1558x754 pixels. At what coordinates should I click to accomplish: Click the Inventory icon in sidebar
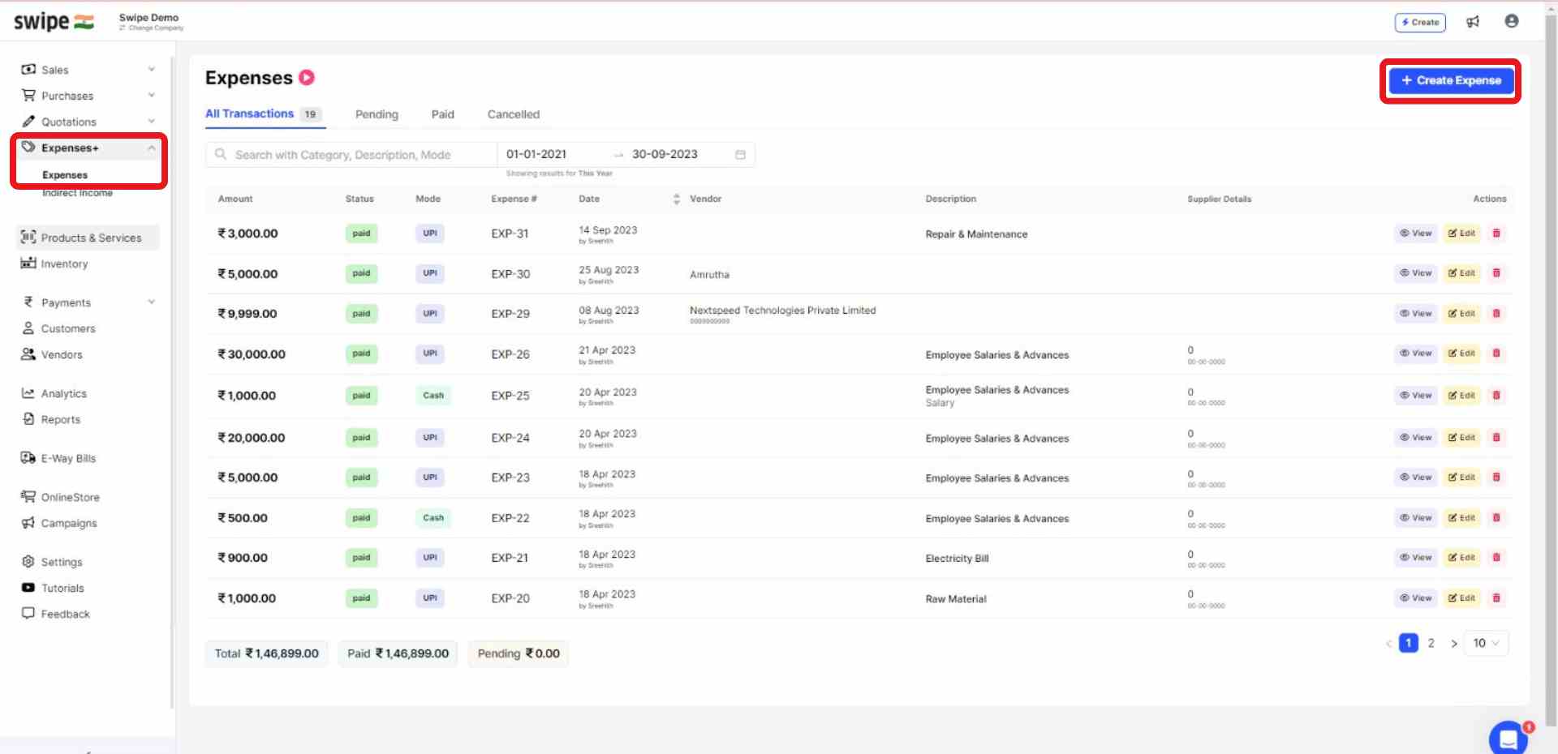tap(28, 263)
